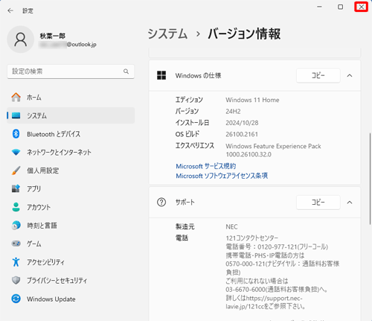The width and height of the screenshot is (372, 321).
Task: Collapse the サポート section chevron
Action: coord(350,203)
